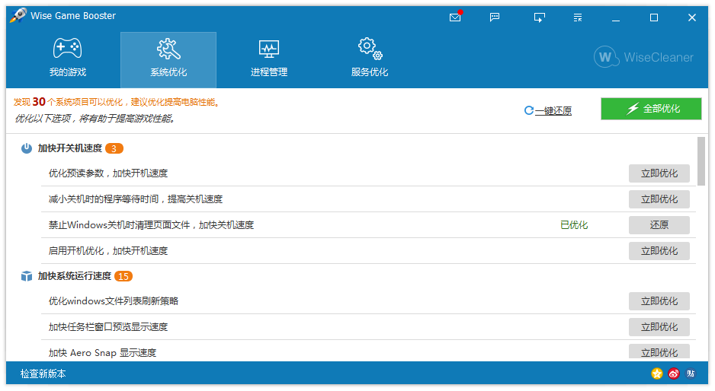Click the feedback chat bubble icon
715x391 pixels.
[495, 17]
